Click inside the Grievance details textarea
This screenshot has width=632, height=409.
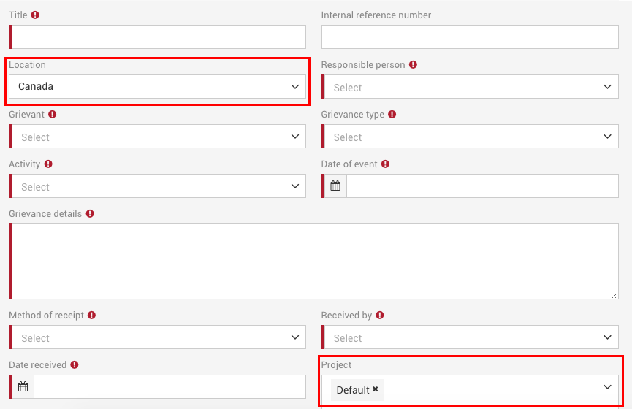pos(314,261)
